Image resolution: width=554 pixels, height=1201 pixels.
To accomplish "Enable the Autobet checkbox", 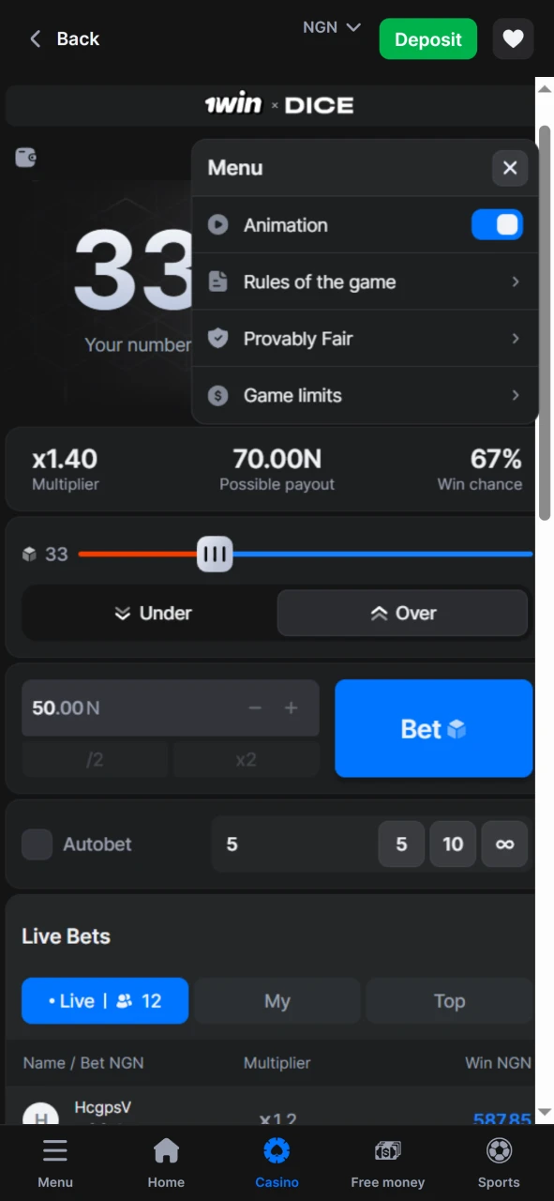I will 37,844.
